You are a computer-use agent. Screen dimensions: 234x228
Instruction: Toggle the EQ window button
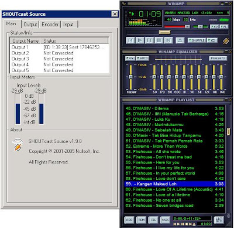pos(214,26)
